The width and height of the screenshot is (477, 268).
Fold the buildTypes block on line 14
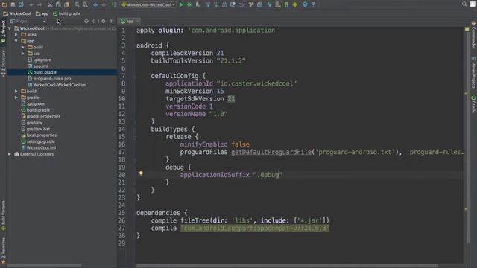(x=134, y=130)
